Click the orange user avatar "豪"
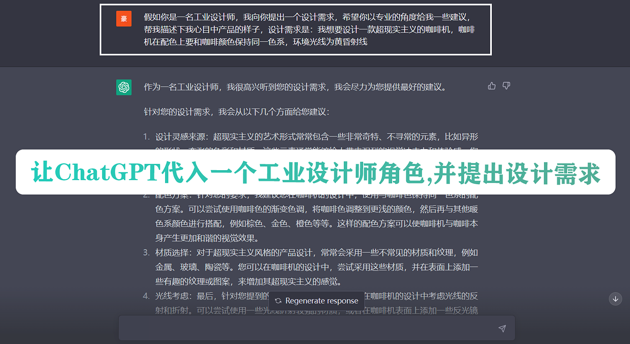630x344 pixels. 124,19
